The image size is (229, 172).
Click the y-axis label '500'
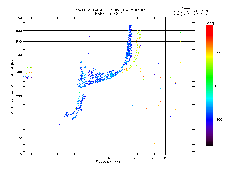[19, 42]
